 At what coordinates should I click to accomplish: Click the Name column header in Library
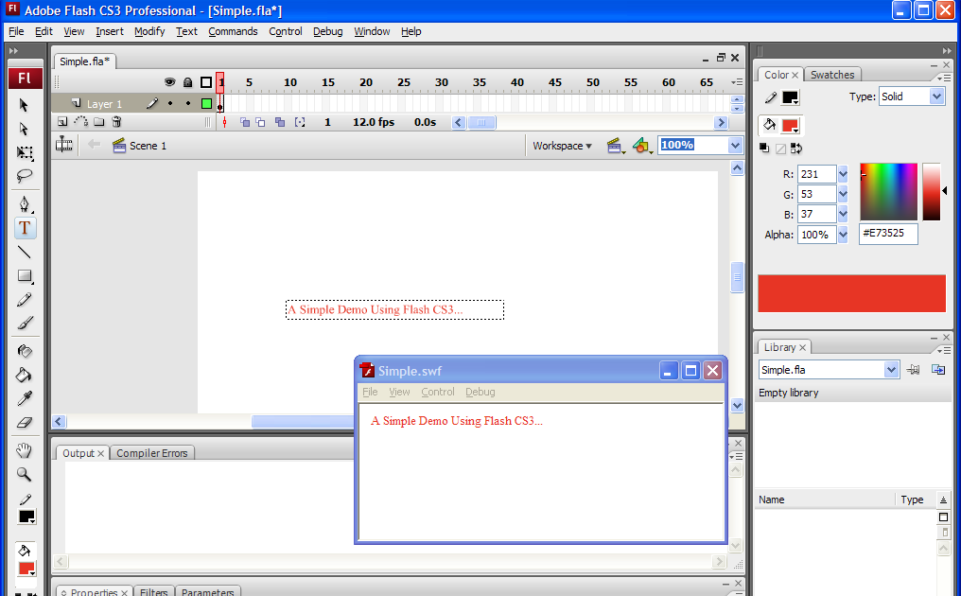(x=772, y=500)
